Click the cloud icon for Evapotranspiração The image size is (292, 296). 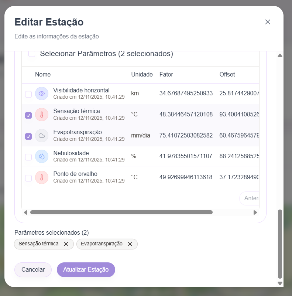pos(42,136)
